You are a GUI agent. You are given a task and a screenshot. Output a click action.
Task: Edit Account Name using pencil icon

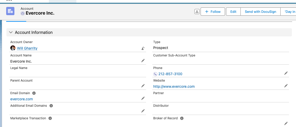click(x=143, y=61)
